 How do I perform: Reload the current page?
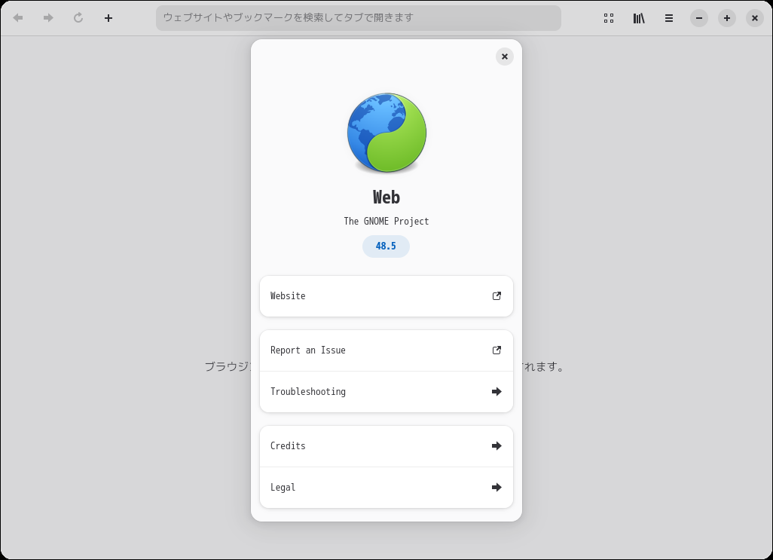(78, 18)
